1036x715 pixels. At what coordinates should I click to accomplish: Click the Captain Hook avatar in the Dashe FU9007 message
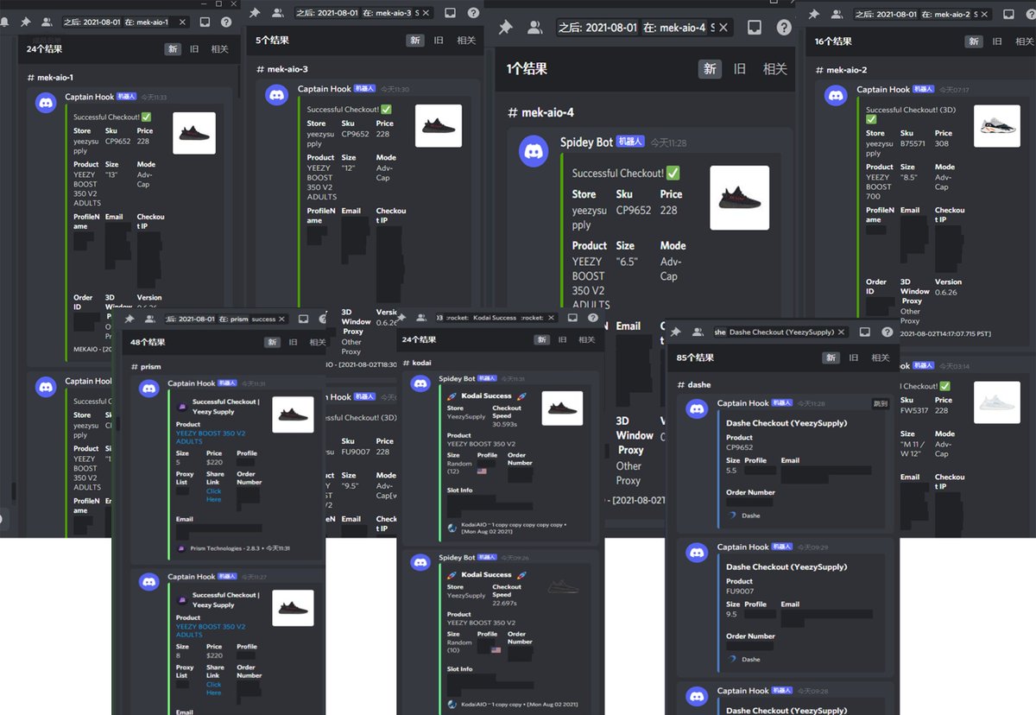coord(697,553)
